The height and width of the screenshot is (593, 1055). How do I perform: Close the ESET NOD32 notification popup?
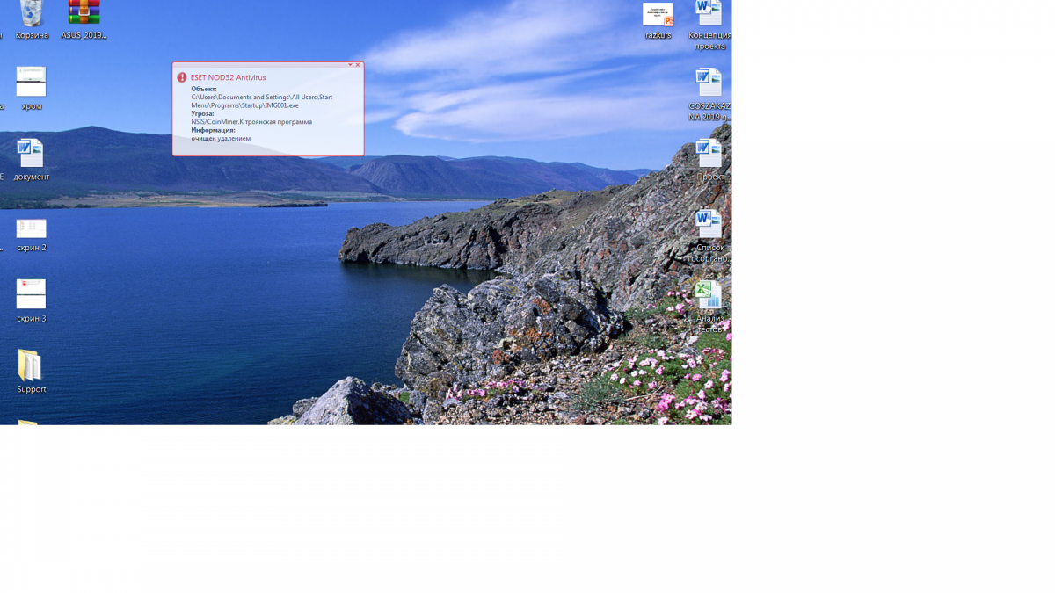(358, 65)
